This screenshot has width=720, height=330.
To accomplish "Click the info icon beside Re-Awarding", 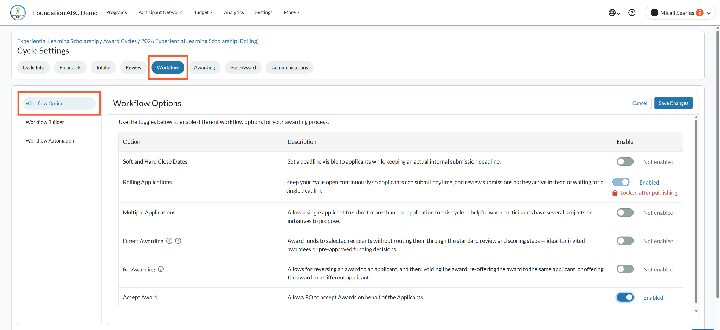I will coord(161,269).
